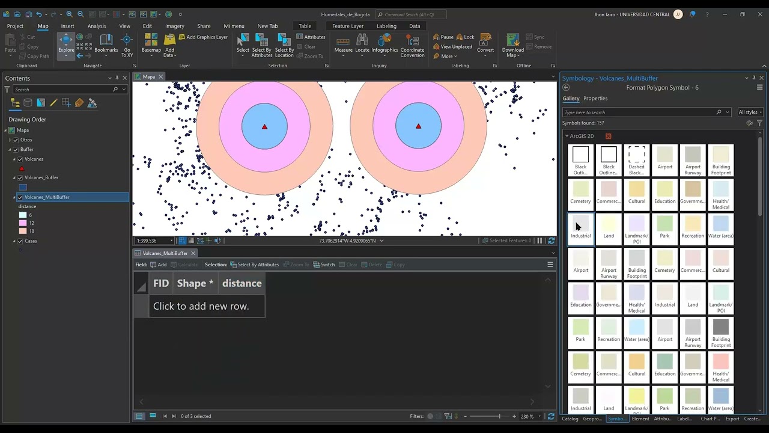Switch to the Catalog pane tab
This screenshot has height=433, width=769.
[x=570, y=419]
